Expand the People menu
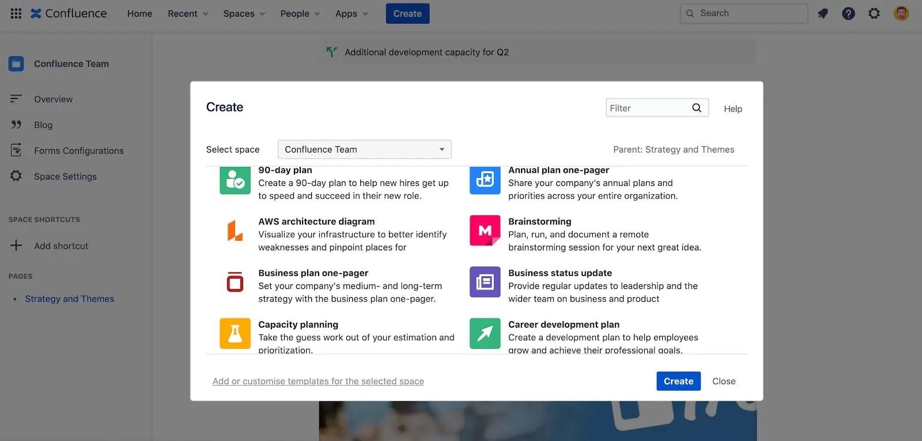 [300, 13]
